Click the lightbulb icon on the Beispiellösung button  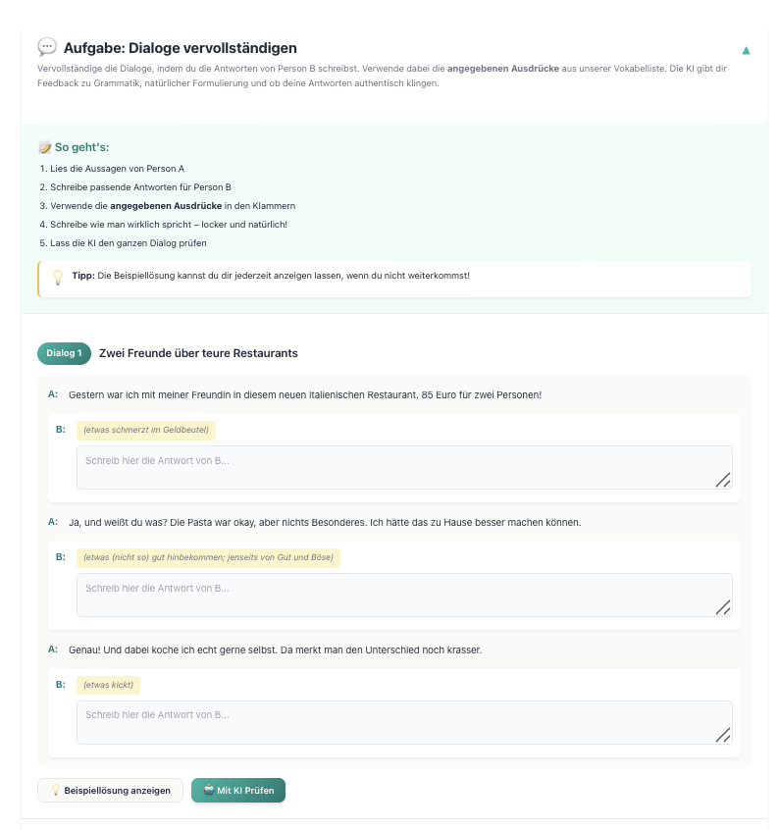click(x=56, y=791)
